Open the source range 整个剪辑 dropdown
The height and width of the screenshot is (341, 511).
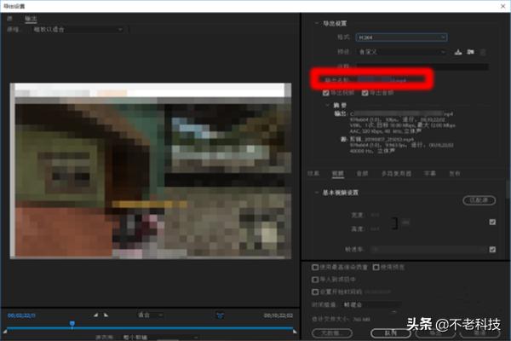(160, 338)
